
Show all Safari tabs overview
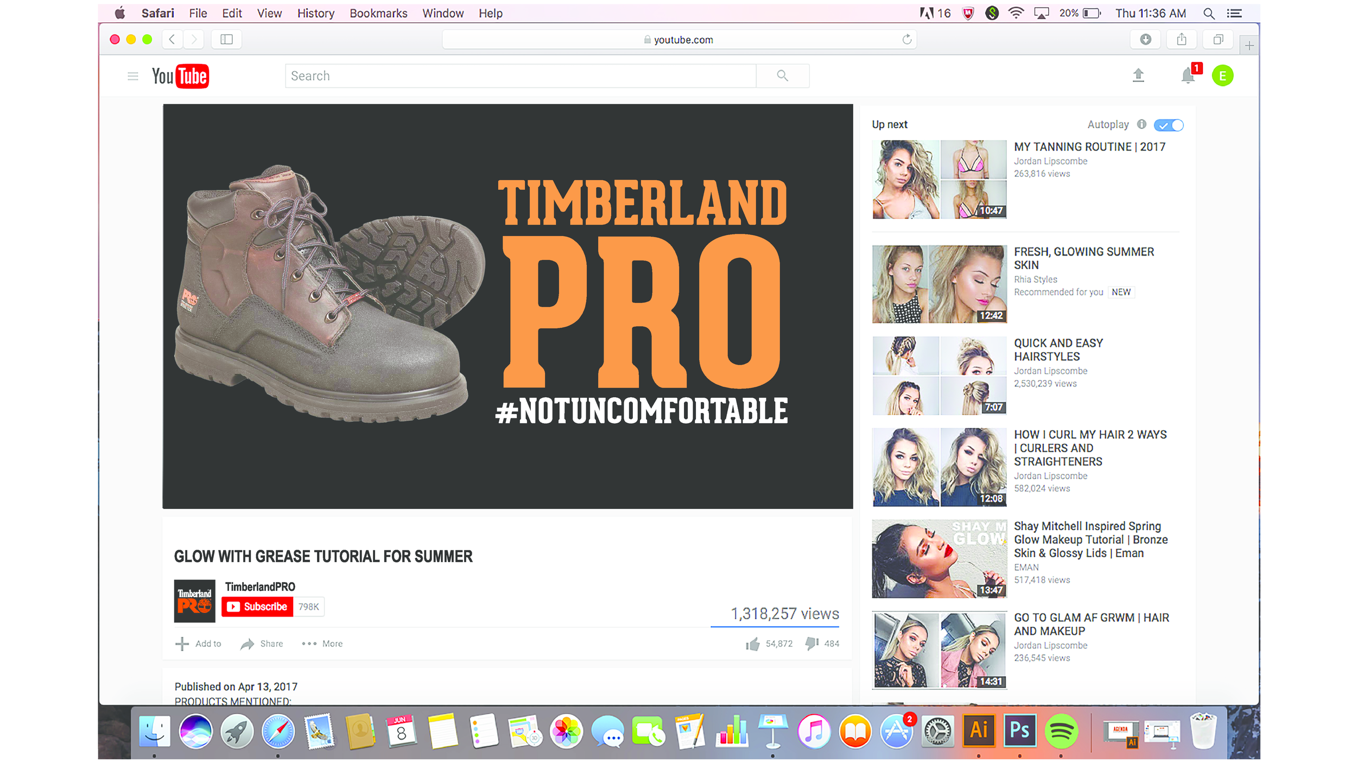1218,39
